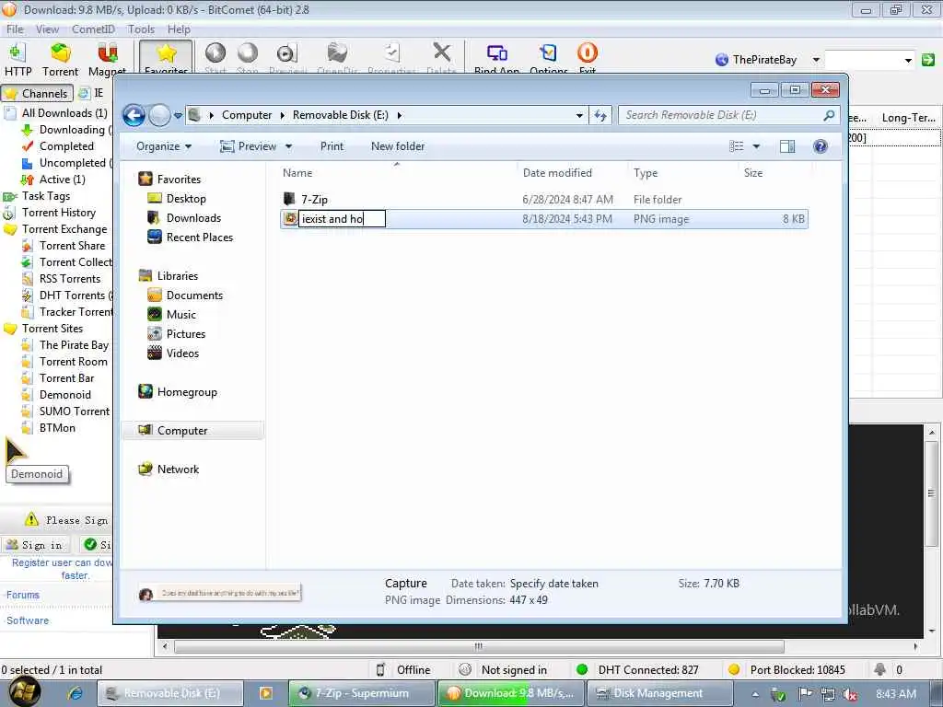The image size is (943, 707).
Task: Click the horizontal scrollbar thumb in BitComet
Action: pyautogui.click(x=479, y=646)
